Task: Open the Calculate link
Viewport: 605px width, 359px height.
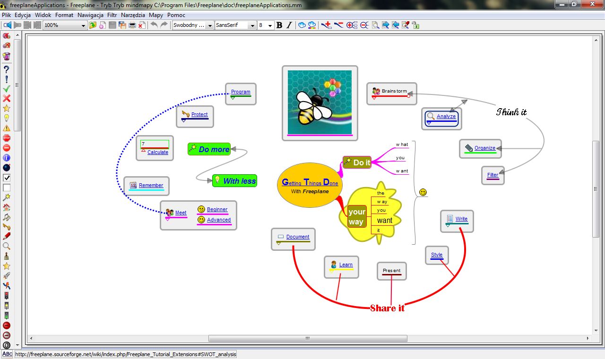Action: click(158, 152)
